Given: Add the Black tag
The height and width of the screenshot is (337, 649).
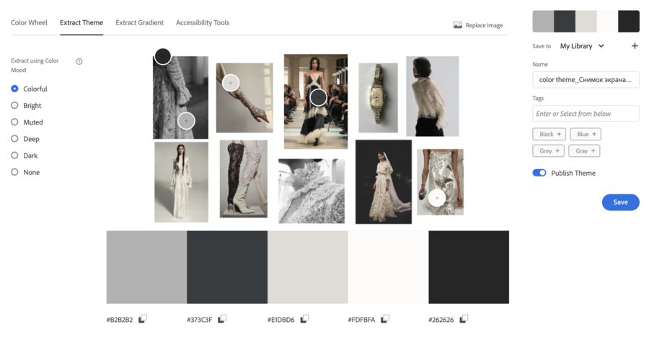Looking at the screenshot, I should click(549, 134).
